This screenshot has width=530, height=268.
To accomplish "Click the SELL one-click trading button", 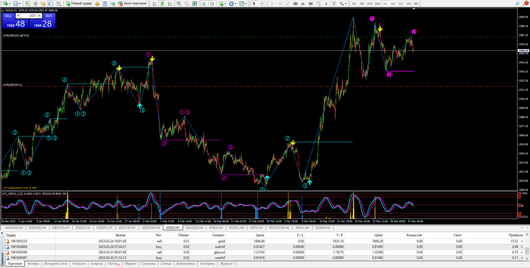I will click(x=9, y=16).
